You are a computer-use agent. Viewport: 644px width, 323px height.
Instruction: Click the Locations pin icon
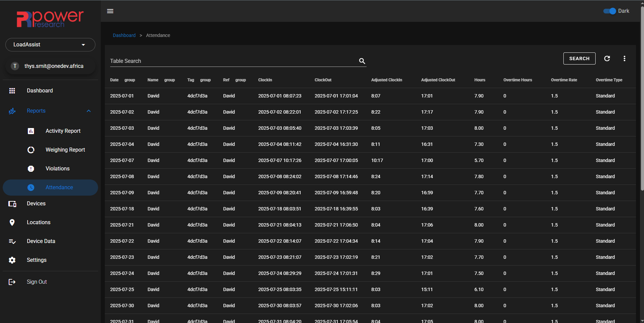pos(12,223)
